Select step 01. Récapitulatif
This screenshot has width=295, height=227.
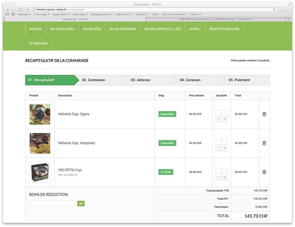(x=52, y=80)
